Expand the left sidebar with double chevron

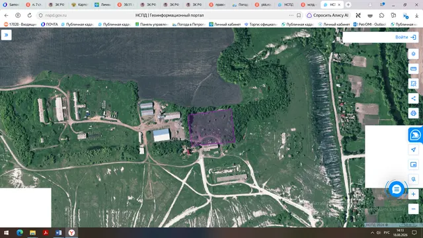coord(6,35)
